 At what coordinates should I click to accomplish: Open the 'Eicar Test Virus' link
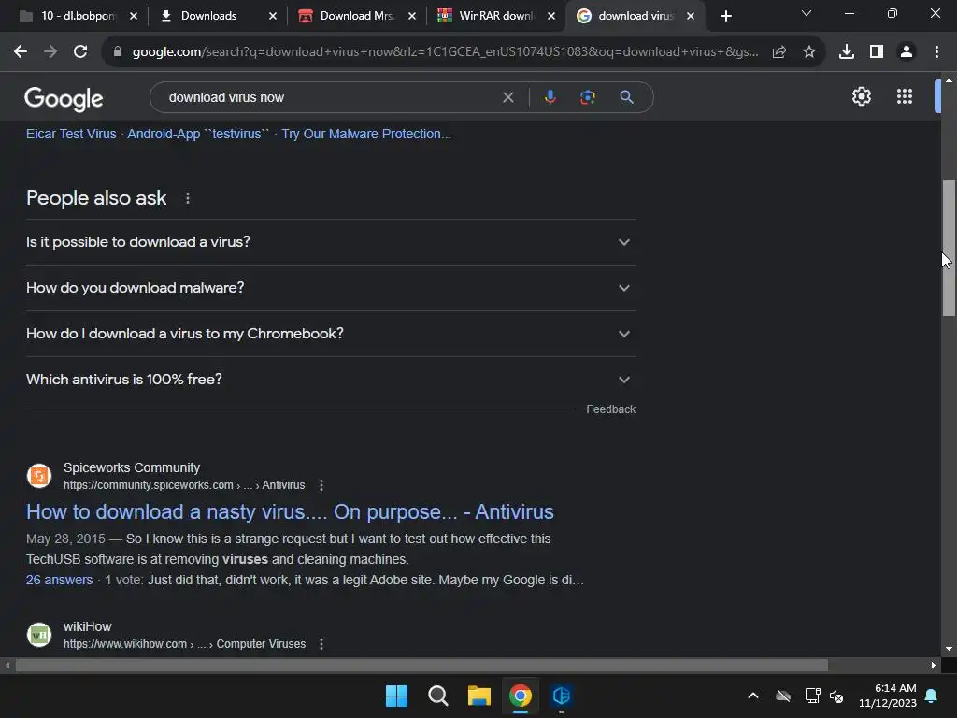pyautogui.click(x=71, y=134)
